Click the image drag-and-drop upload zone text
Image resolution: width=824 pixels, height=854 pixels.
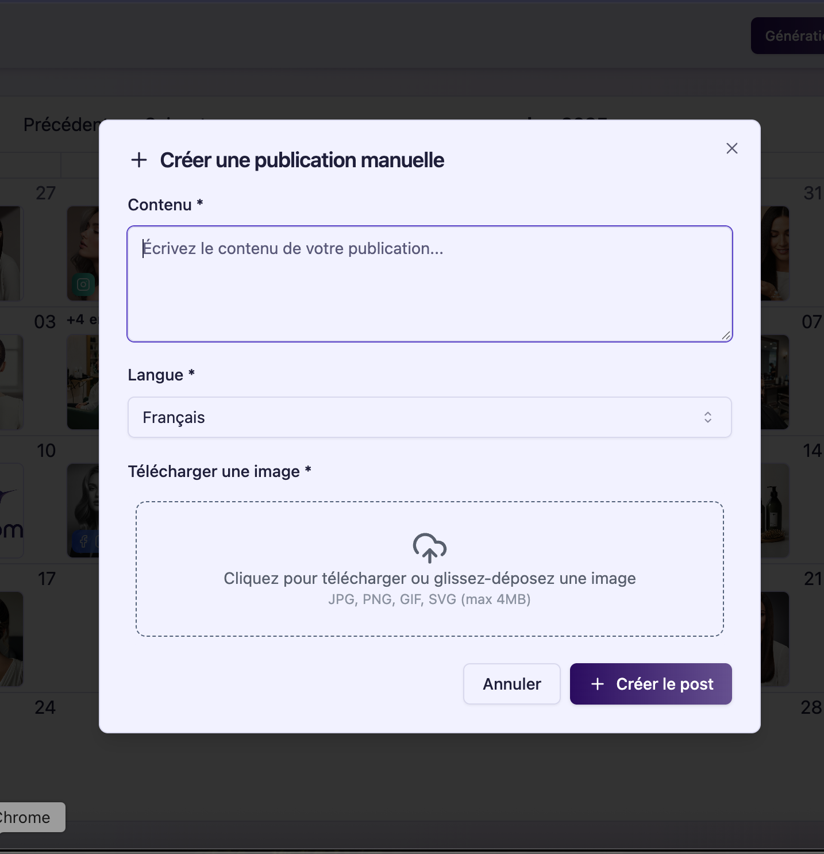429,579
